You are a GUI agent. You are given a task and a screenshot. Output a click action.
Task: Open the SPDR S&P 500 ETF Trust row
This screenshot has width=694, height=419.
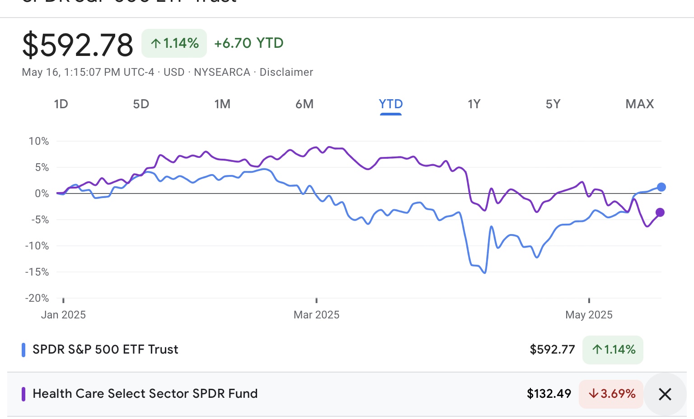tap(105, 350)
